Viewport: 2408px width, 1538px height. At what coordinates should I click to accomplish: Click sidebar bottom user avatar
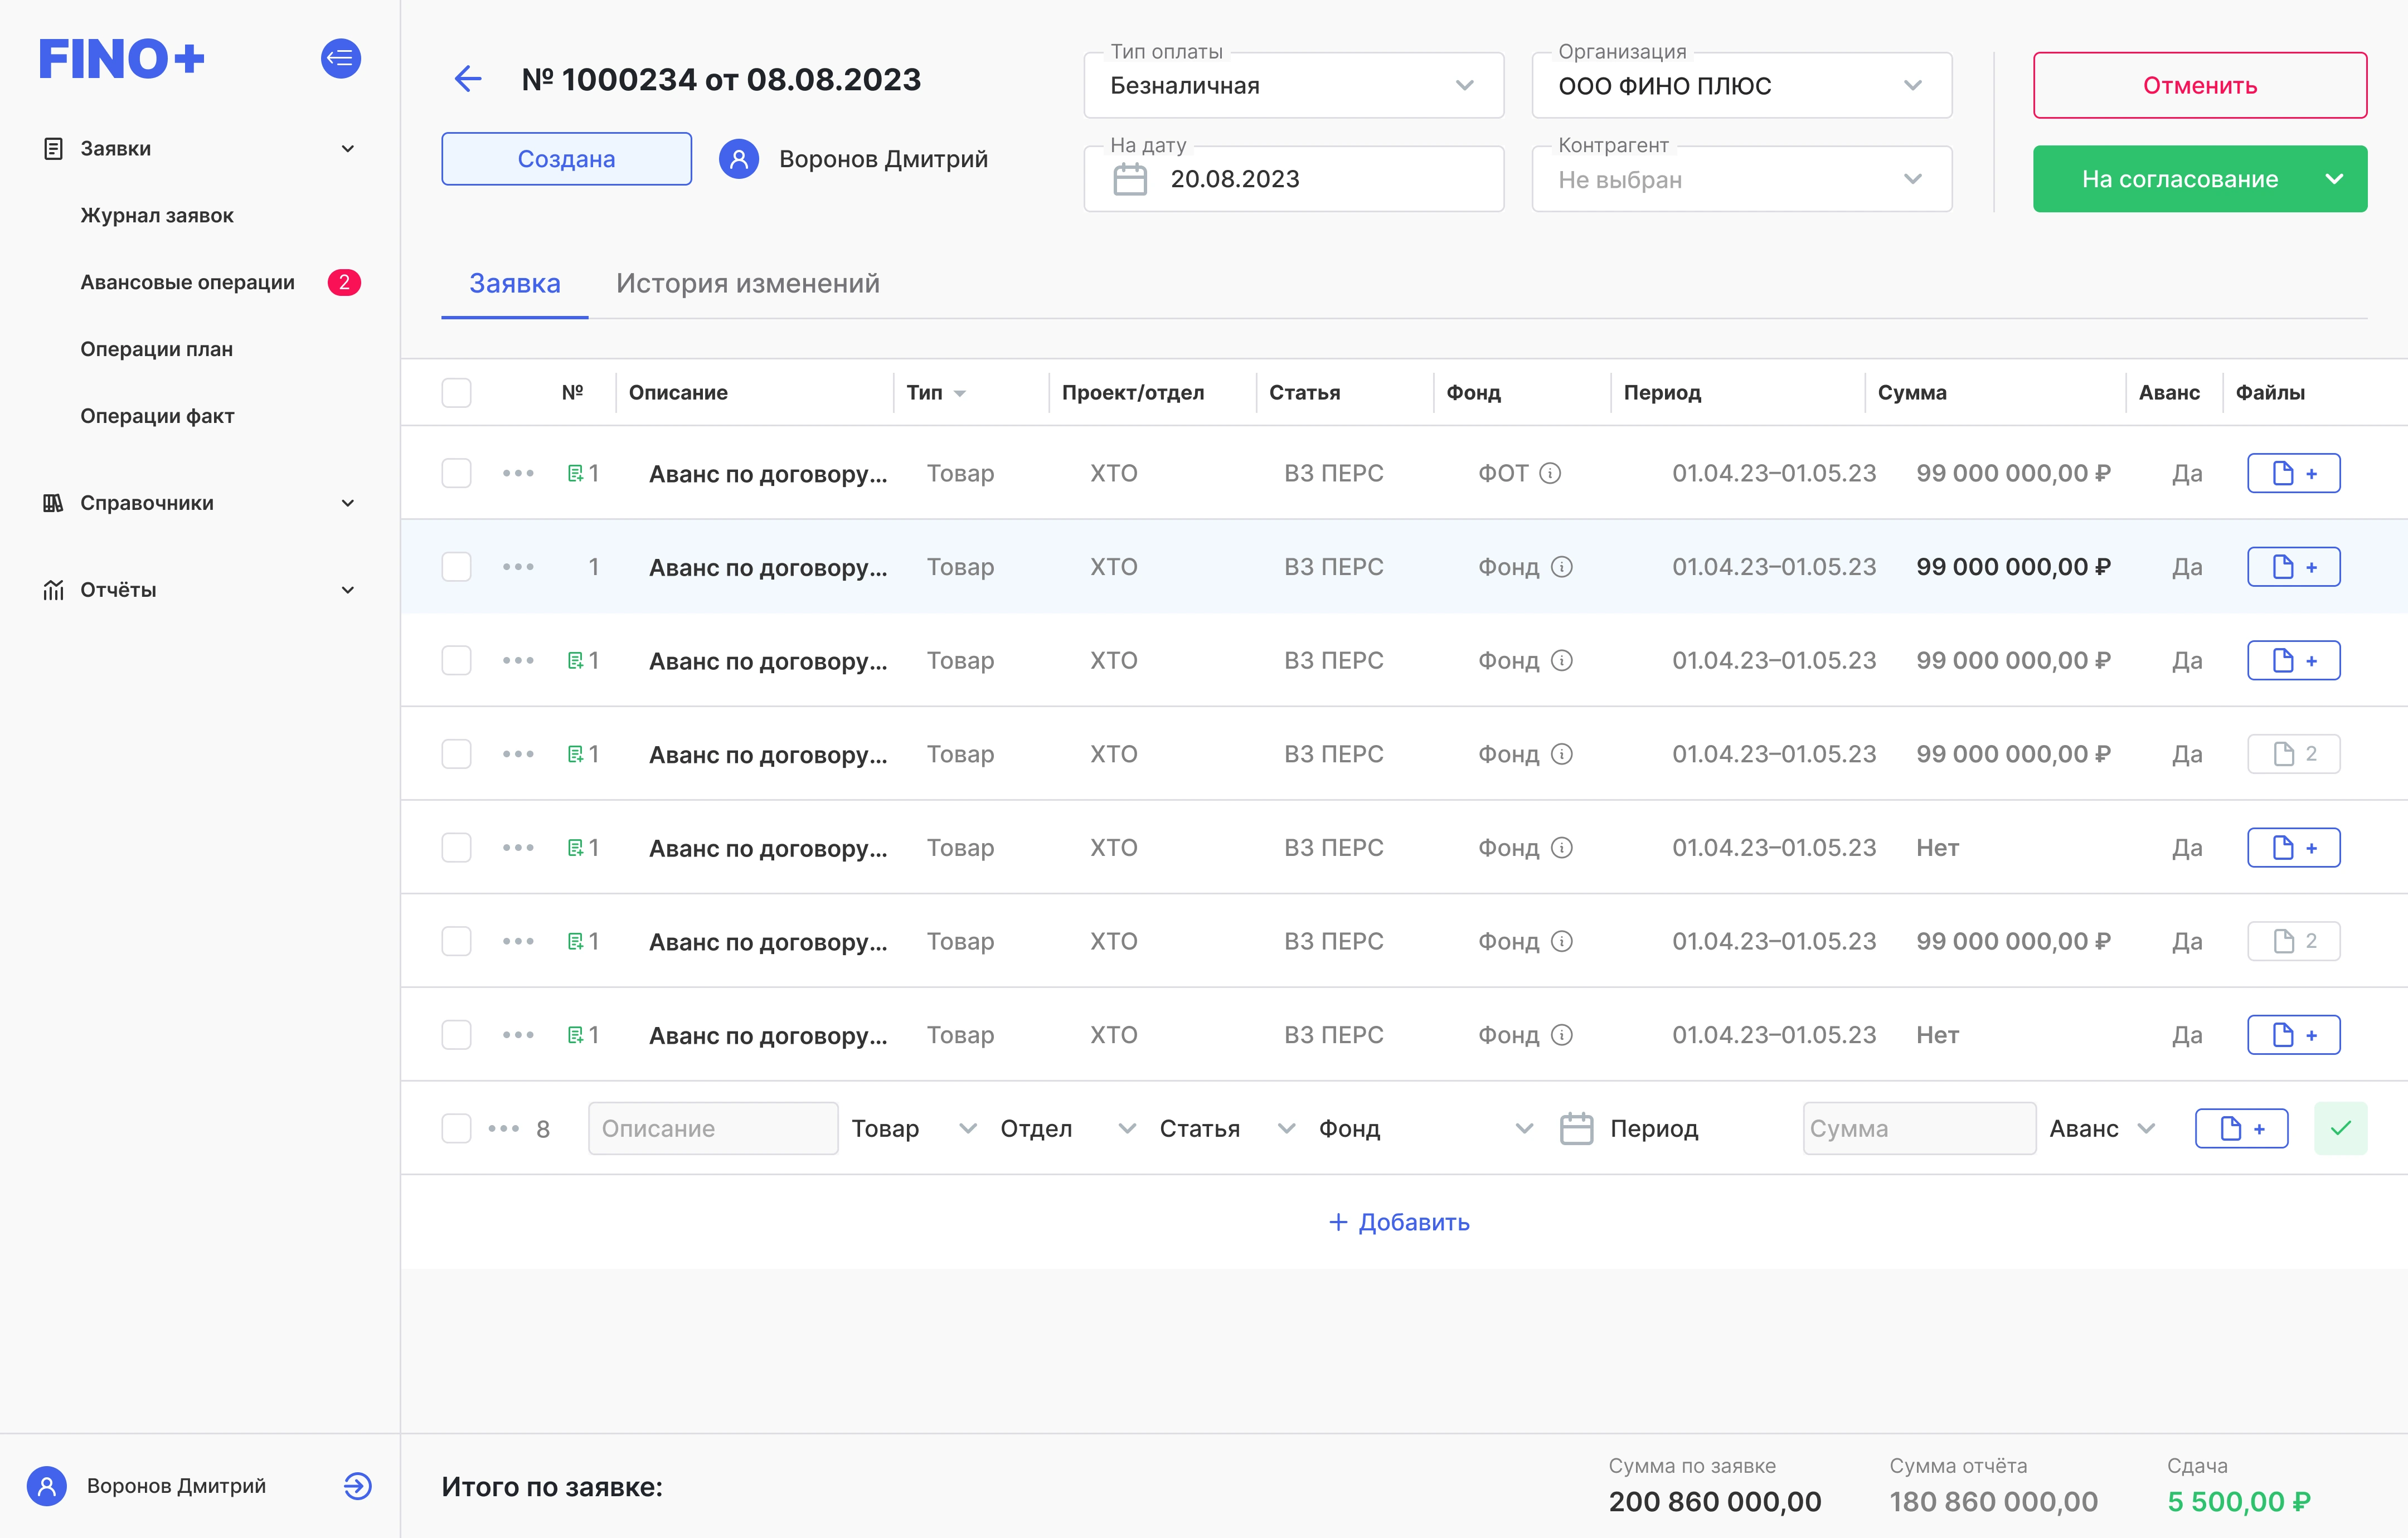pyautogui.click(x=46, y=1486)
